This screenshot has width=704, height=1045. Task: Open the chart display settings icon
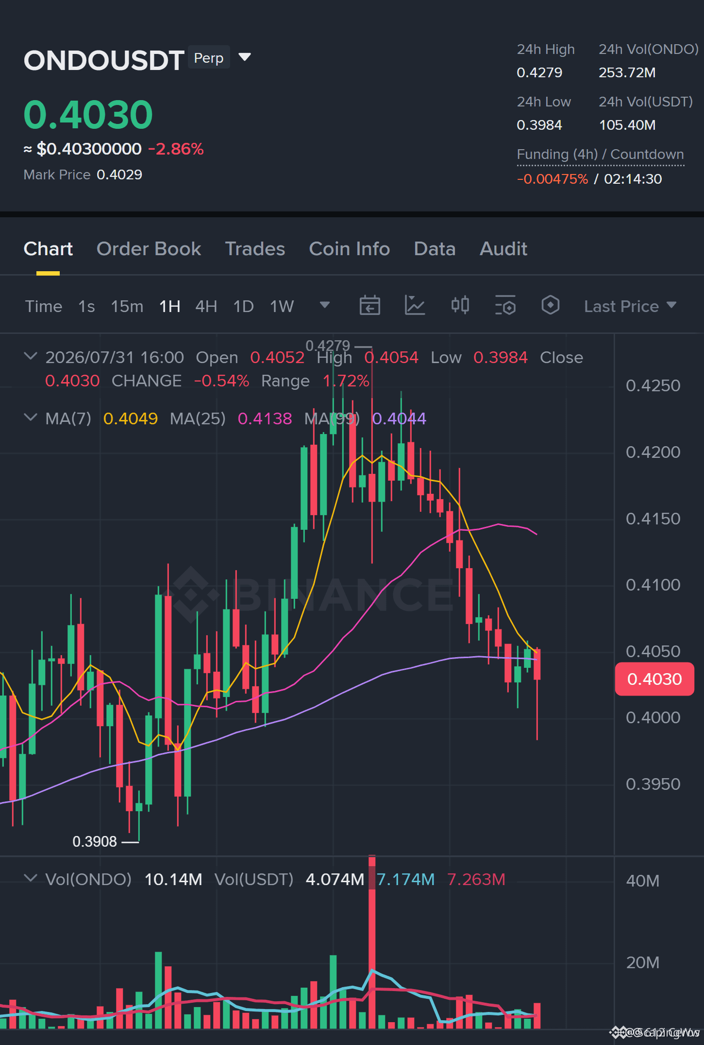tap(505, 306)
